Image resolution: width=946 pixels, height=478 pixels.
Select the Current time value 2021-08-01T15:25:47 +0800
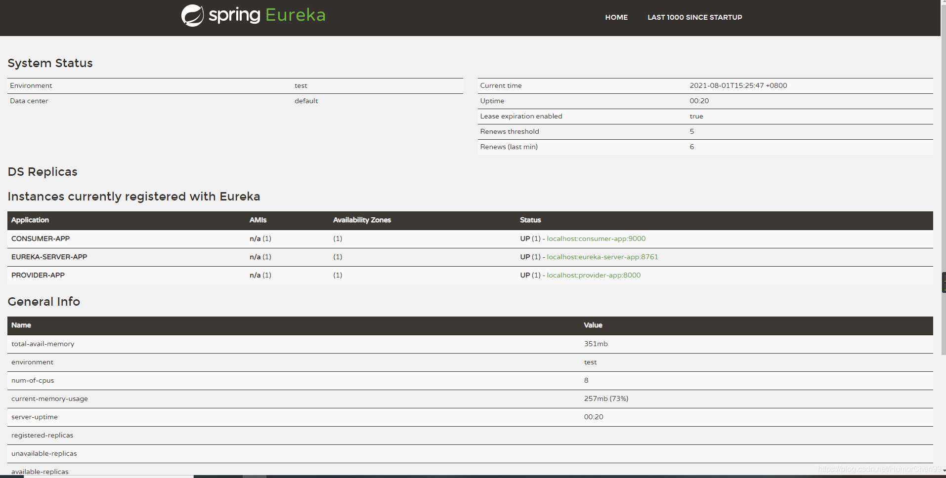[x=738, y=85]
